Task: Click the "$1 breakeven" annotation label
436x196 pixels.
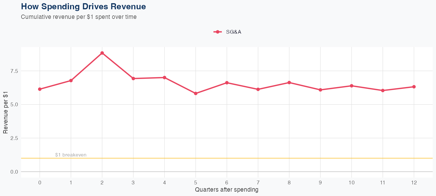Action: tap(71, 155)
